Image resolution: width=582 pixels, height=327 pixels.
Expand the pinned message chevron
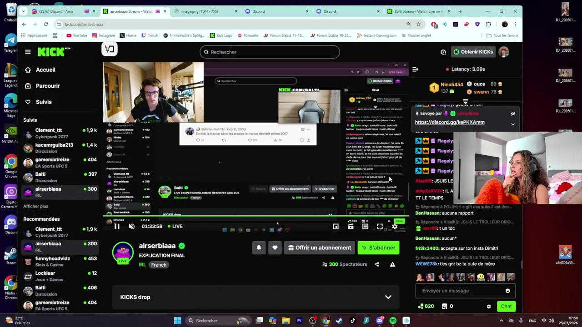513,124
